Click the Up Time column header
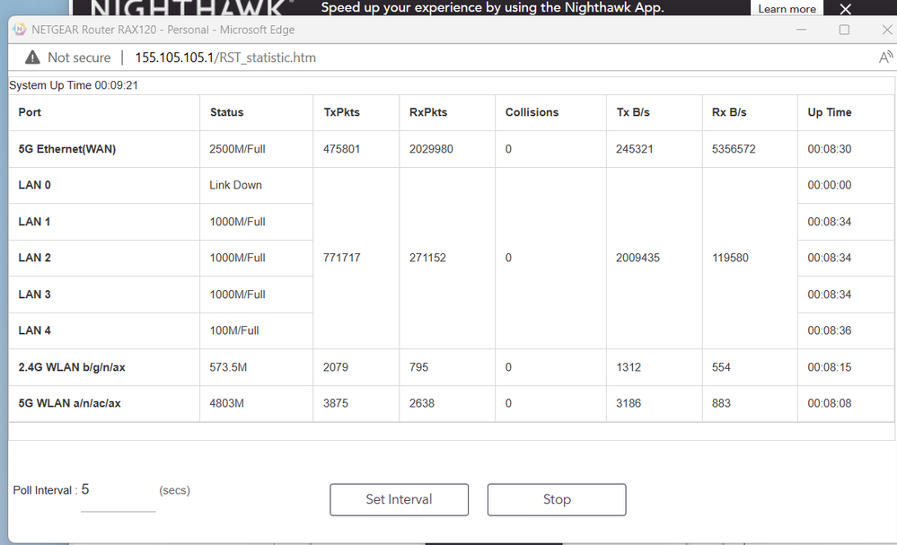Viewport: 897px width, 545px height. coord(830,112)
